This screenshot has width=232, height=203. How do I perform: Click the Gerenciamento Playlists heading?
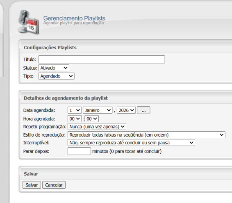point(74,18)
